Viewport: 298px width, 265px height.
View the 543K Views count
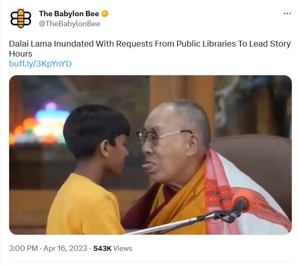113,248
